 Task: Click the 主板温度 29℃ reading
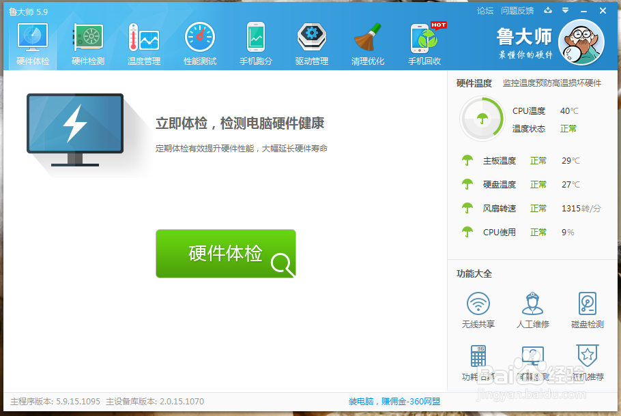571,161
